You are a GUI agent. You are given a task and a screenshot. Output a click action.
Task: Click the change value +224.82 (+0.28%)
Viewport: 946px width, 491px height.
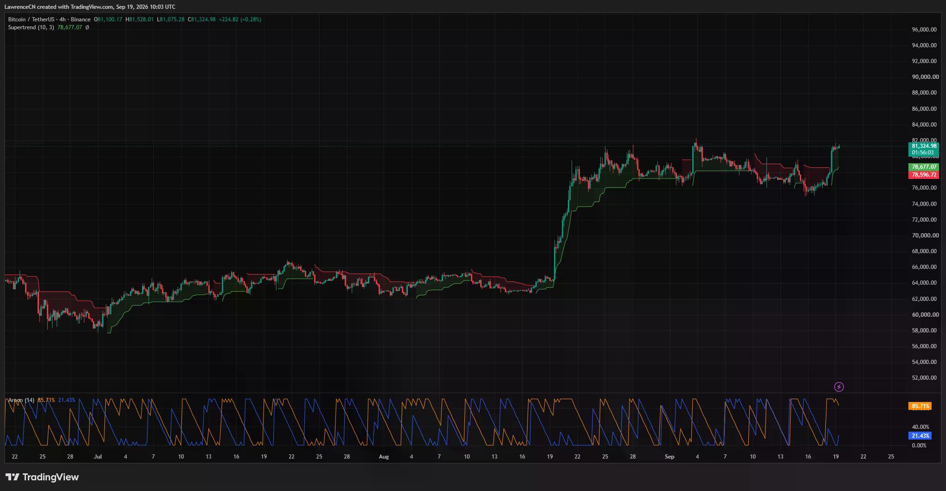(x=240, y=19)
